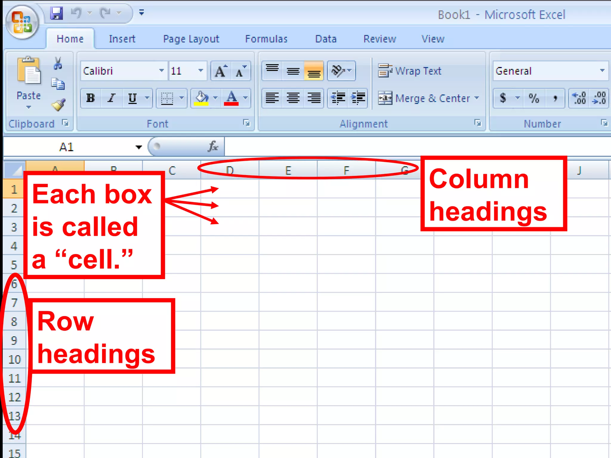Click Merge & Center button

pos(424,98)
